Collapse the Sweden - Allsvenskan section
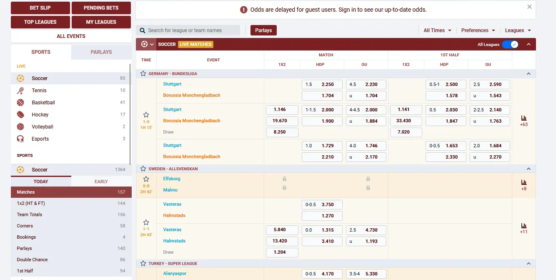The image size is (556, 280). pos(528,169)
